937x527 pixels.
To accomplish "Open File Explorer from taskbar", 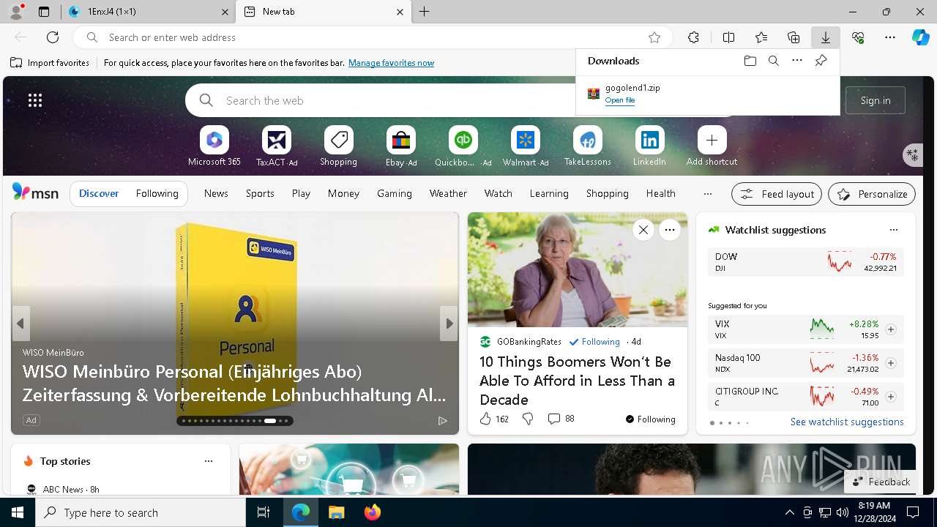I will click(337, 512).
